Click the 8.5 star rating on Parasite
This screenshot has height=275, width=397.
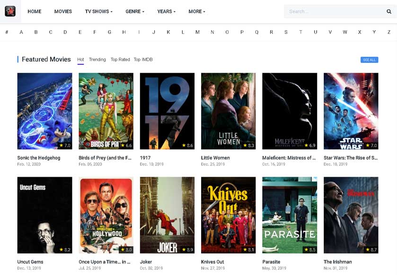click(310, 250)
